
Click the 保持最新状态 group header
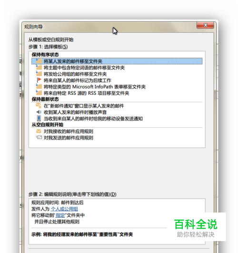point(45,99)
